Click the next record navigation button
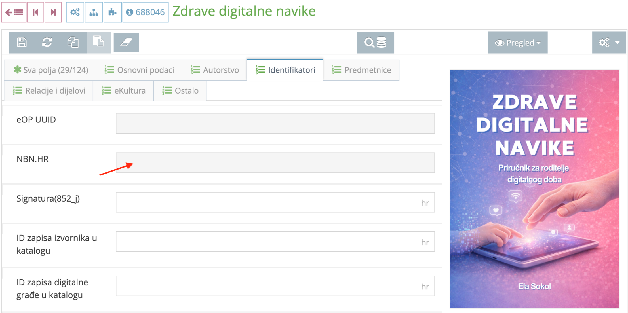The image size is (628, 313). point(52,12)
